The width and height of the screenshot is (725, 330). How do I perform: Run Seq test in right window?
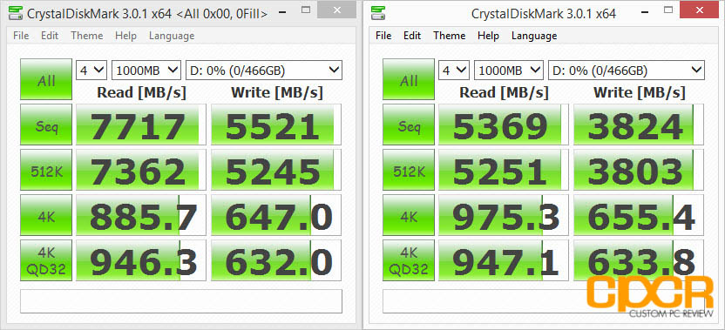pos(409,125)
